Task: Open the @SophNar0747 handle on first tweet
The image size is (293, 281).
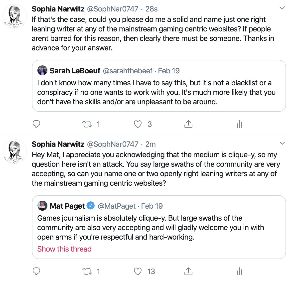Action: pyautogui.click(x=113, y=9)
